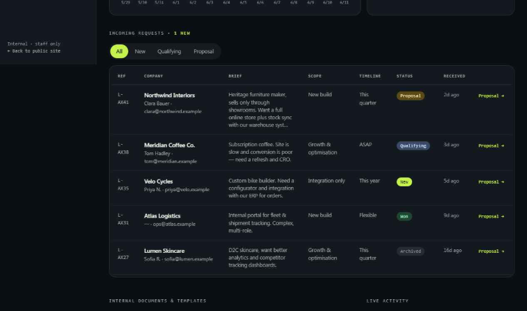Click the Archived status badge for Lumen Skincare
Screen dimensions: 527x311
pos(411,251)
